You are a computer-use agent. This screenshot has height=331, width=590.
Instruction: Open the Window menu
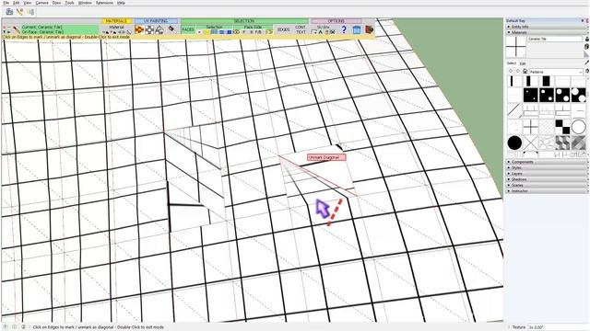click(85, 3)
